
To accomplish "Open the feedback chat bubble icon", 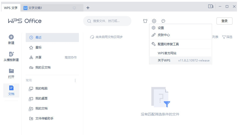I will point(163,21).
